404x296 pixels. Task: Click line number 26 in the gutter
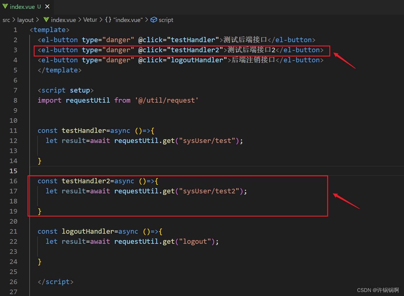point(13,282)
